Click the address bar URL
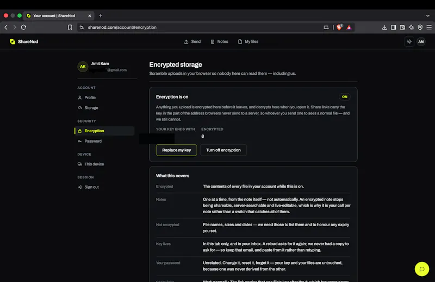This screenshot has height=282, width=435. pyautogui.click(x=122, y=28)
